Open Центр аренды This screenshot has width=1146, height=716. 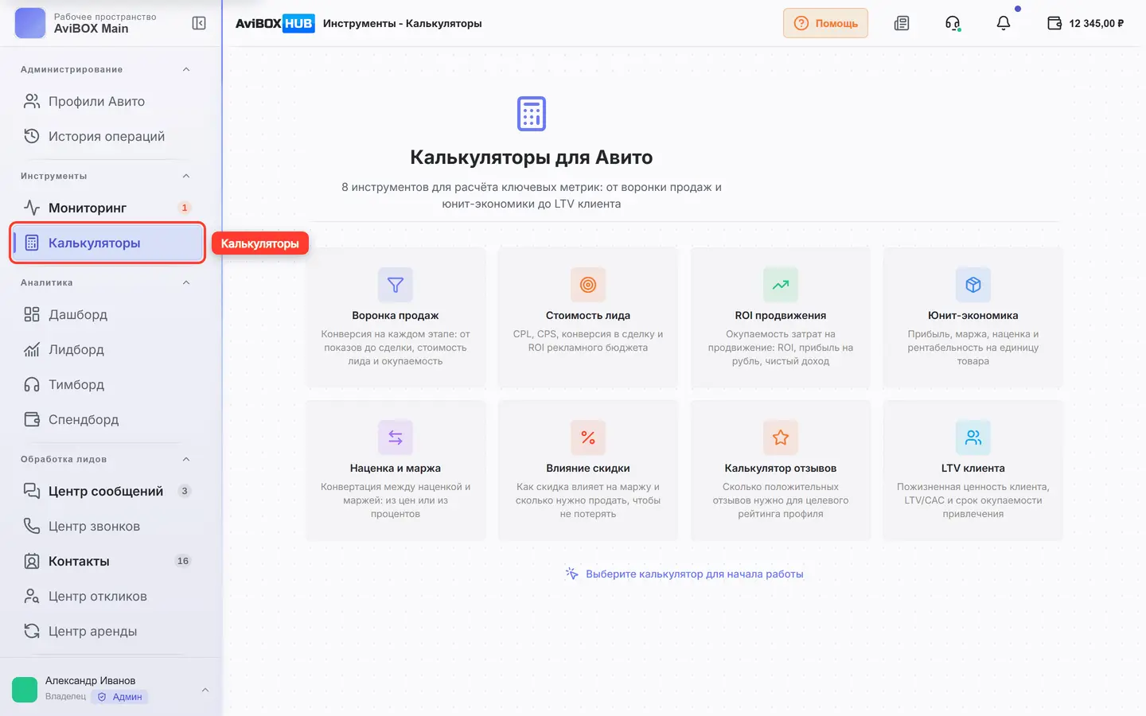(108, 631)
